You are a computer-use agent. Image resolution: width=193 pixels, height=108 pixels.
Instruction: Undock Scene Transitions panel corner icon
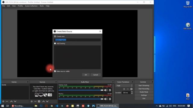pyautogui.click(x=132, y=82)
